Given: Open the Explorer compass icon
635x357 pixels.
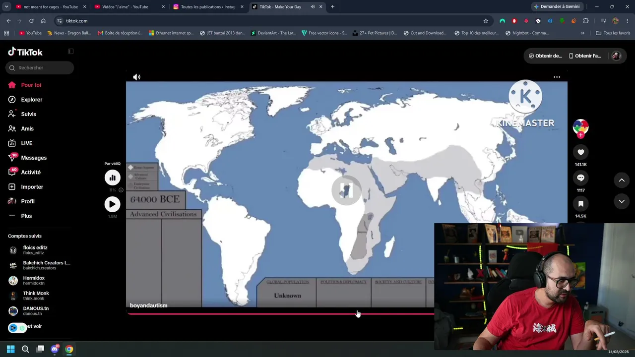Looking at the screenshot, I should pyautogui.click(x=12, y=100).
